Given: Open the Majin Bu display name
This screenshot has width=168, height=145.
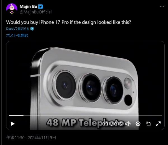Looking at the screenshot, I should (28, 6).
